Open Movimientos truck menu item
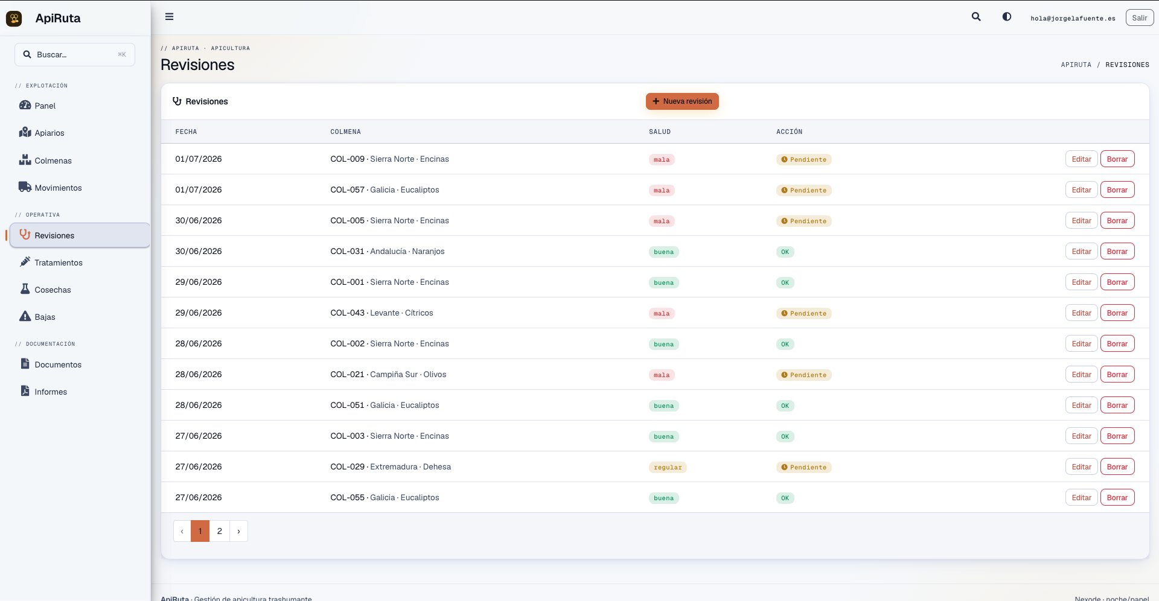This screenshot has height=601, width=1159. pos(80,188)
